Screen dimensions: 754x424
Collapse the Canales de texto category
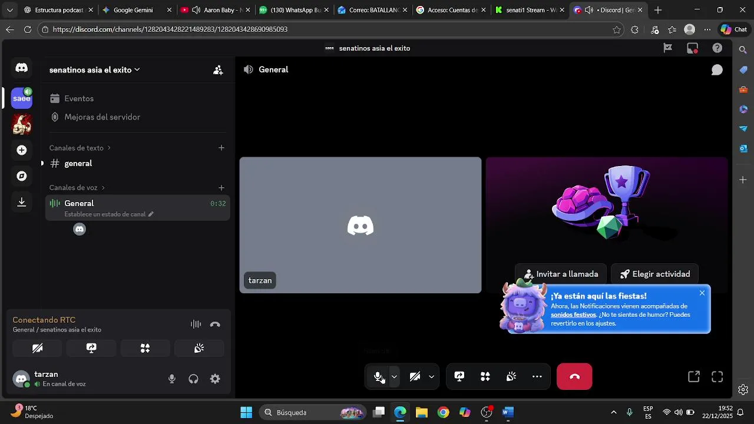tap(80, 148)
